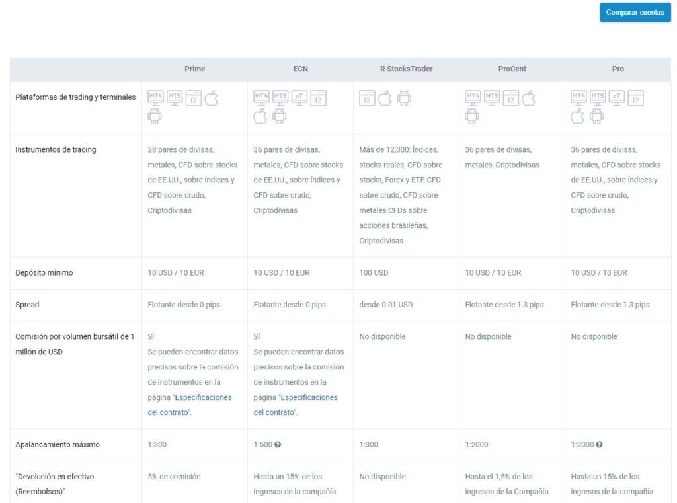
Task: Click Prime's 'Flotante desde 0 pips' cell
Action: click(x=184, y=305)
